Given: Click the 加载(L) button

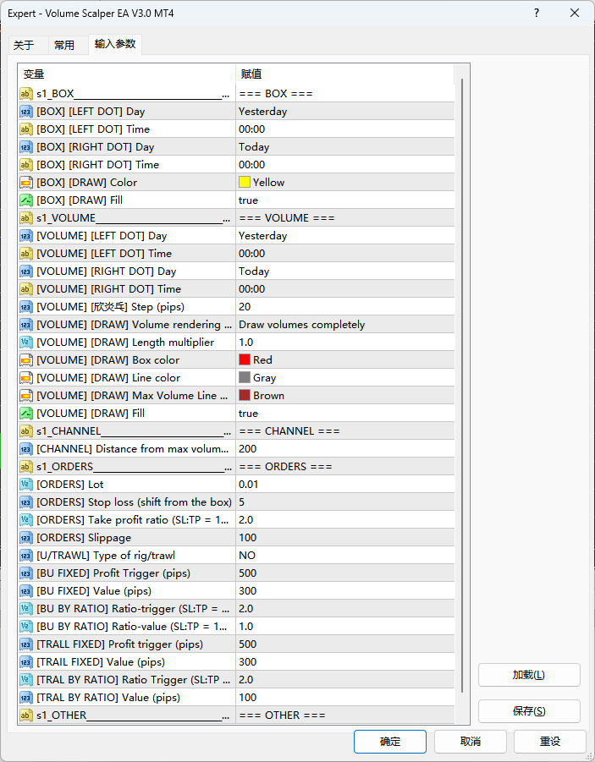Looking at the screenshot, I should click(x=529, y=675).
